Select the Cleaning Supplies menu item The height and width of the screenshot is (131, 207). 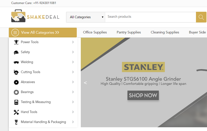[x=165, y=32]
